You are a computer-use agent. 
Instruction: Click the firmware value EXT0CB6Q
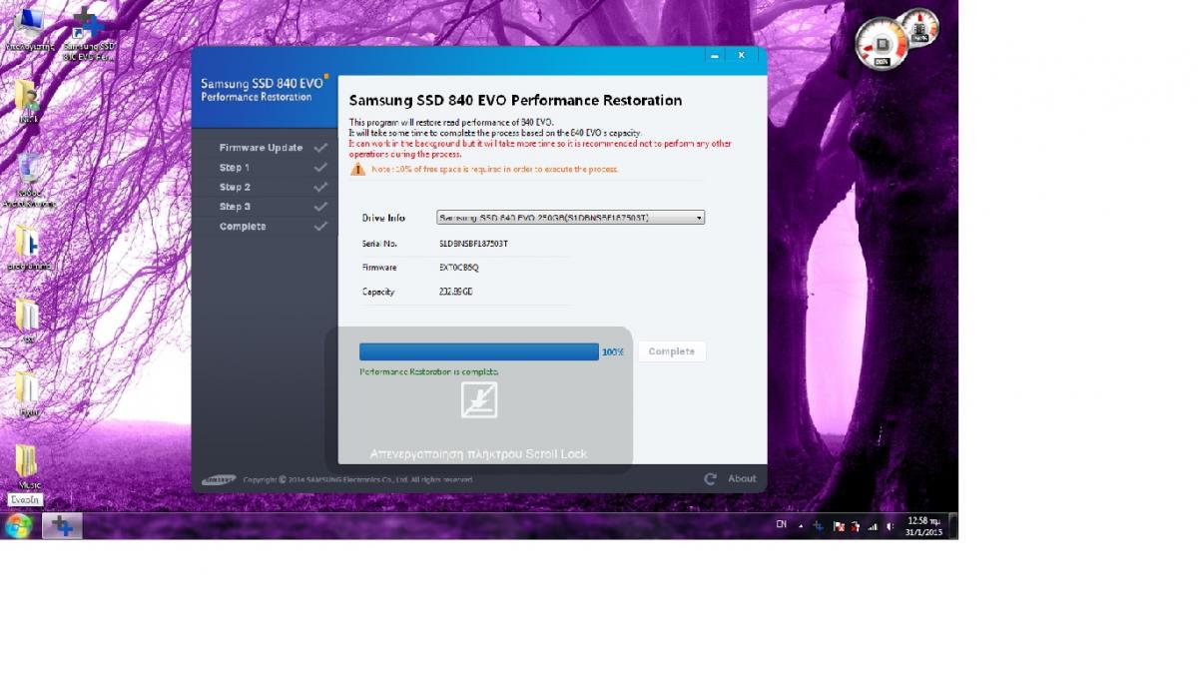coord(459,268)
